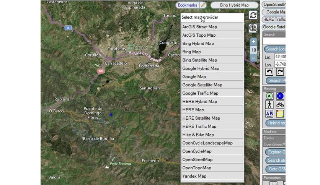Select Google Traffic Map

(212, 93)
